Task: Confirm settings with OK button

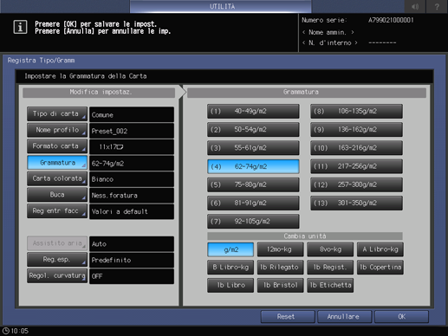Action: click(x=401, y=317)
